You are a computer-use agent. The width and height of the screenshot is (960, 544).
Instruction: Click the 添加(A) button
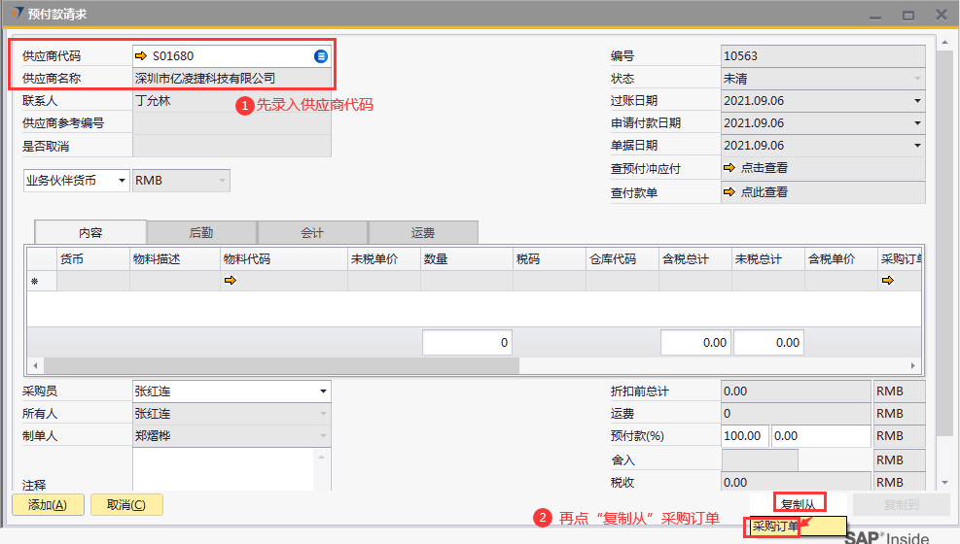48,505
